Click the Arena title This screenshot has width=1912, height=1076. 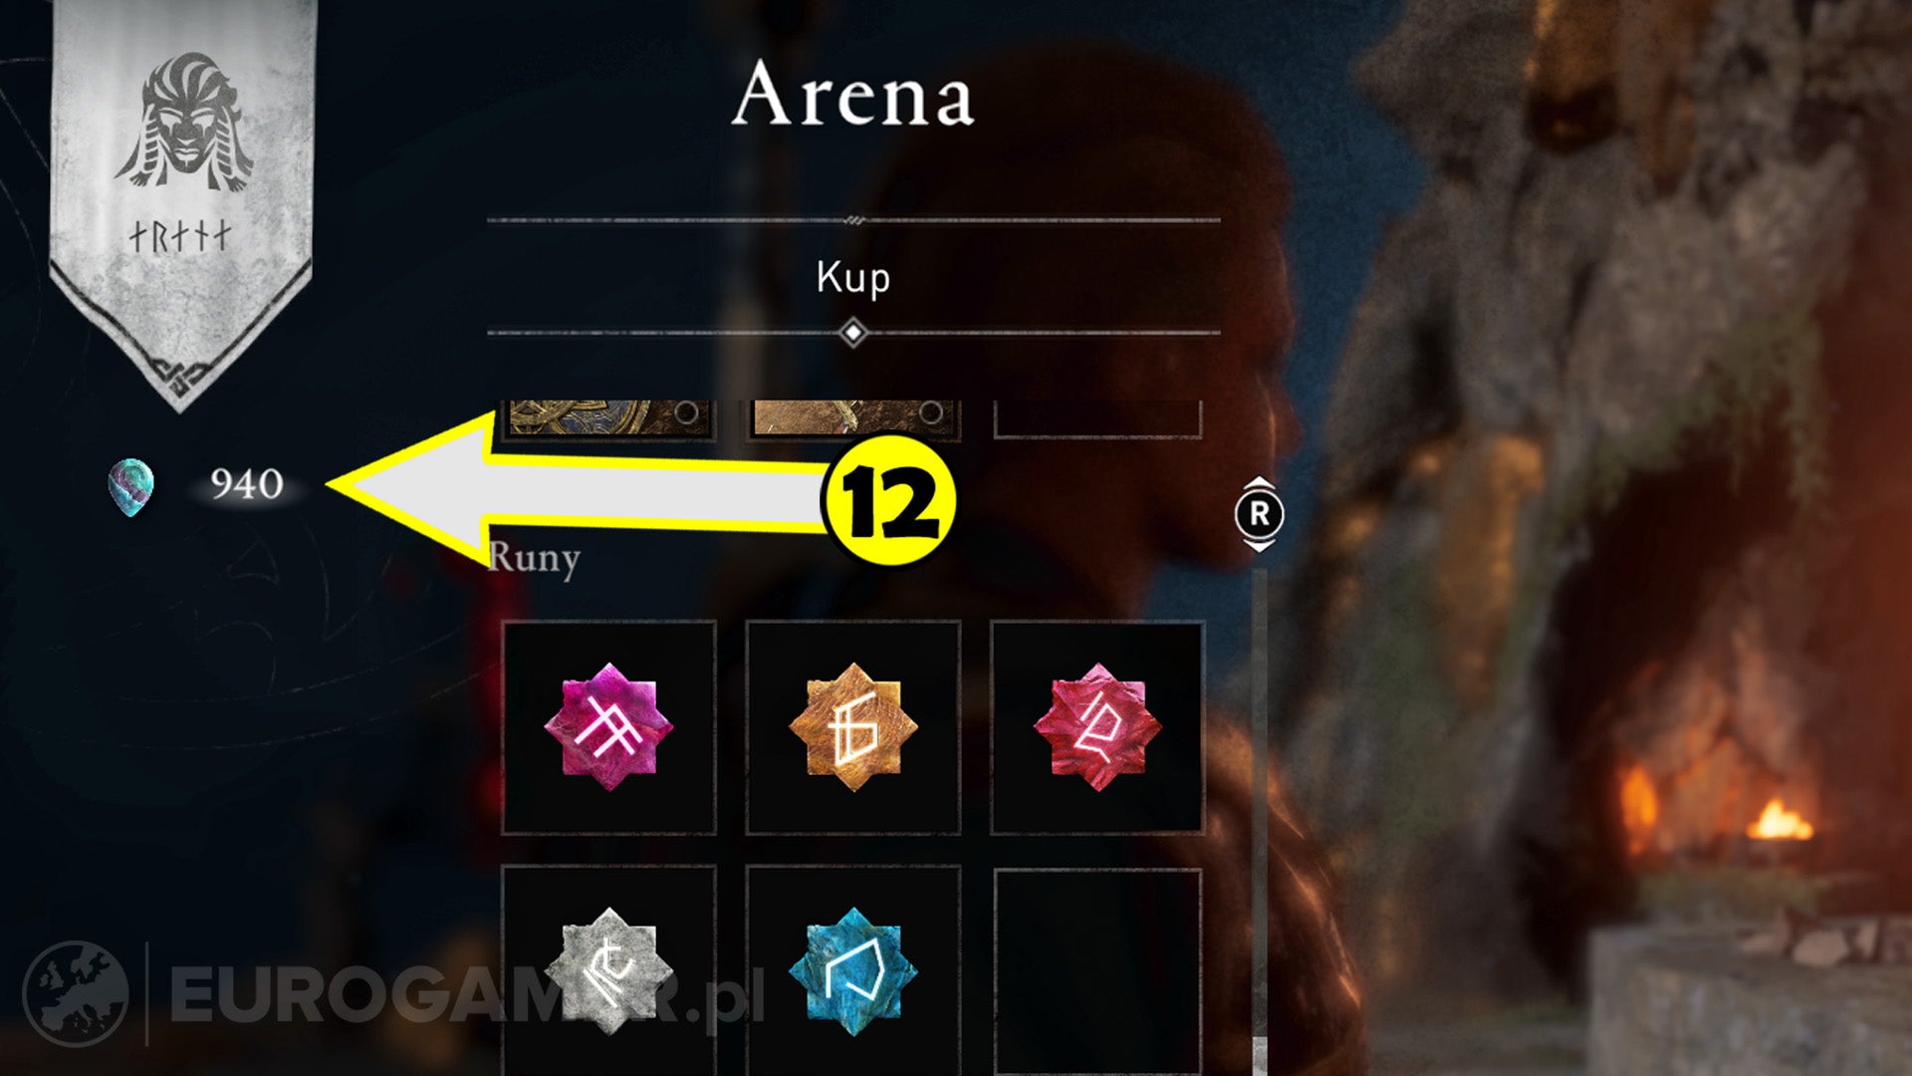pos(853,95)
